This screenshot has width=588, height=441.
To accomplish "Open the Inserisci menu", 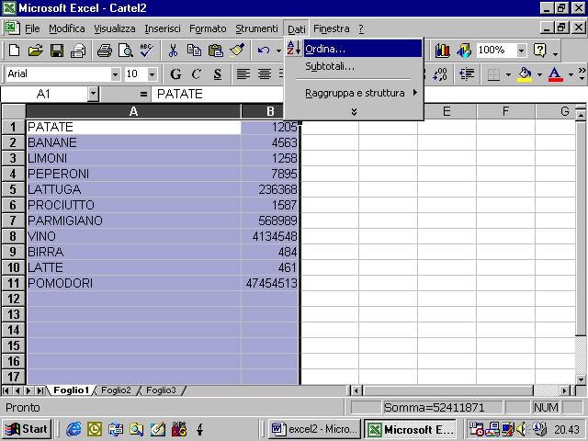I will (x=163, y=28).
